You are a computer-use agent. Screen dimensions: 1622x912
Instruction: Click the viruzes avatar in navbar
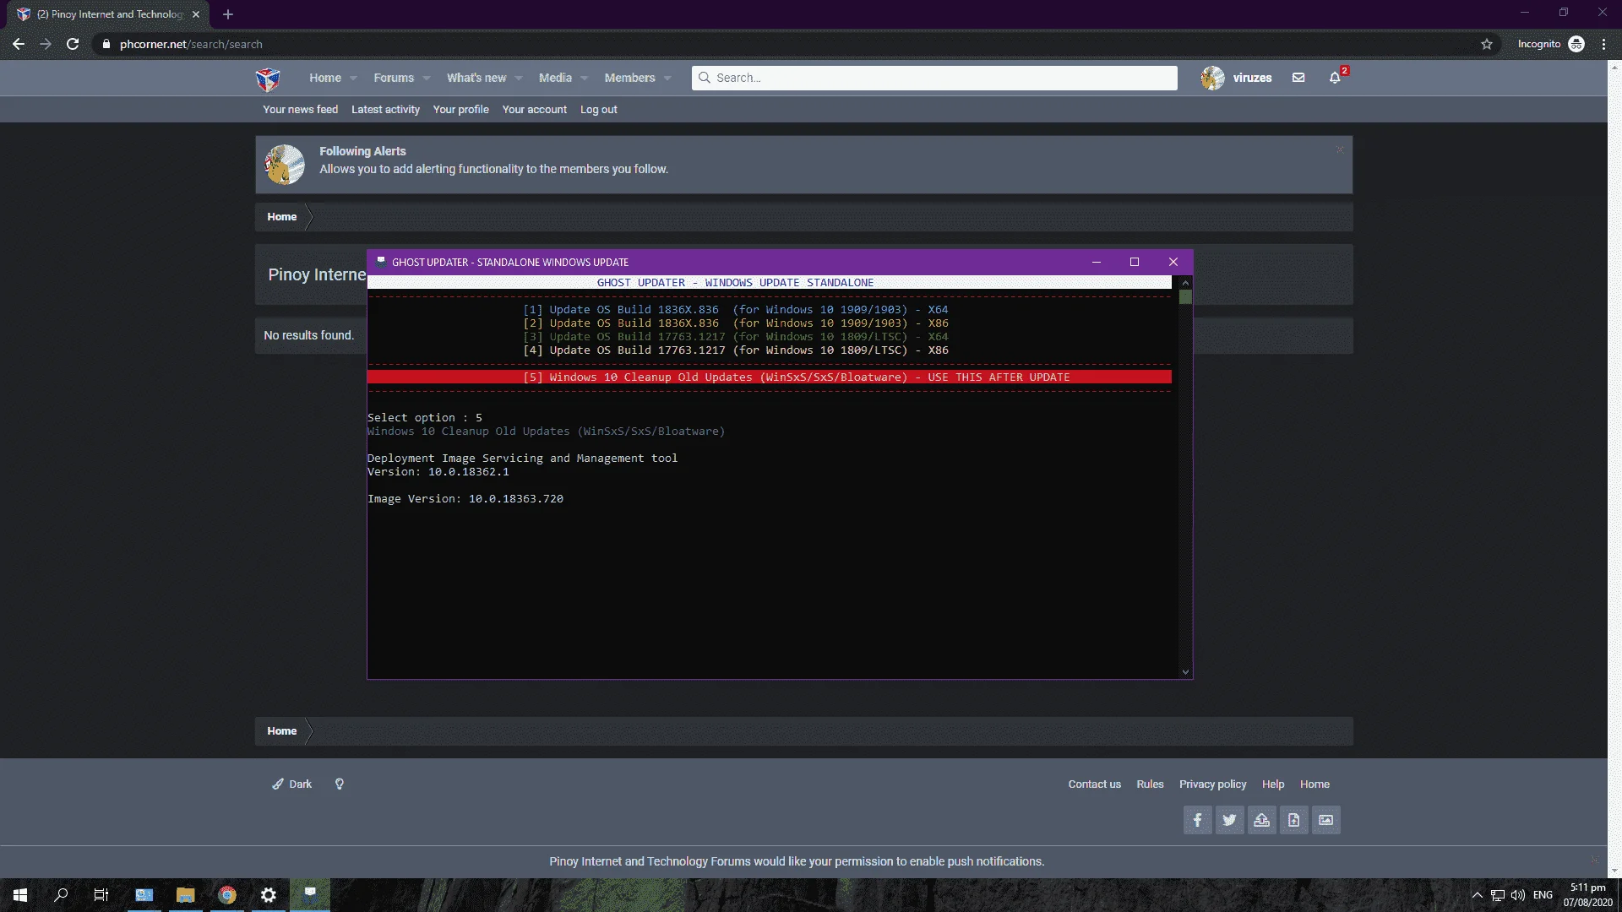coord(1212,78)
